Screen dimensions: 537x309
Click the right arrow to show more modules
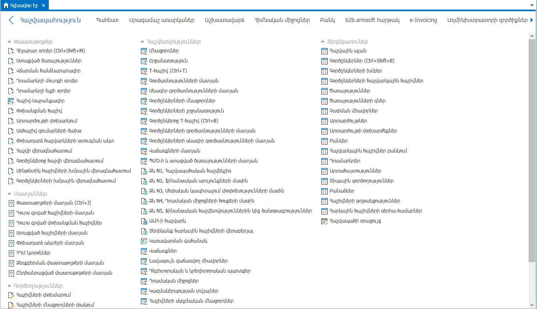(532, 20)
